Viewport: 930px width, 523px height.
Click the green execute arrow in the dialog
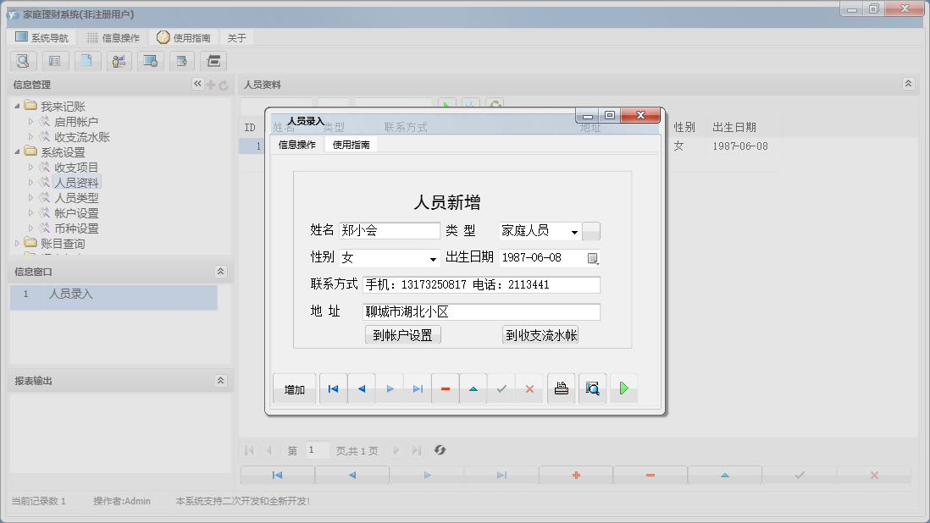(624, 388)
